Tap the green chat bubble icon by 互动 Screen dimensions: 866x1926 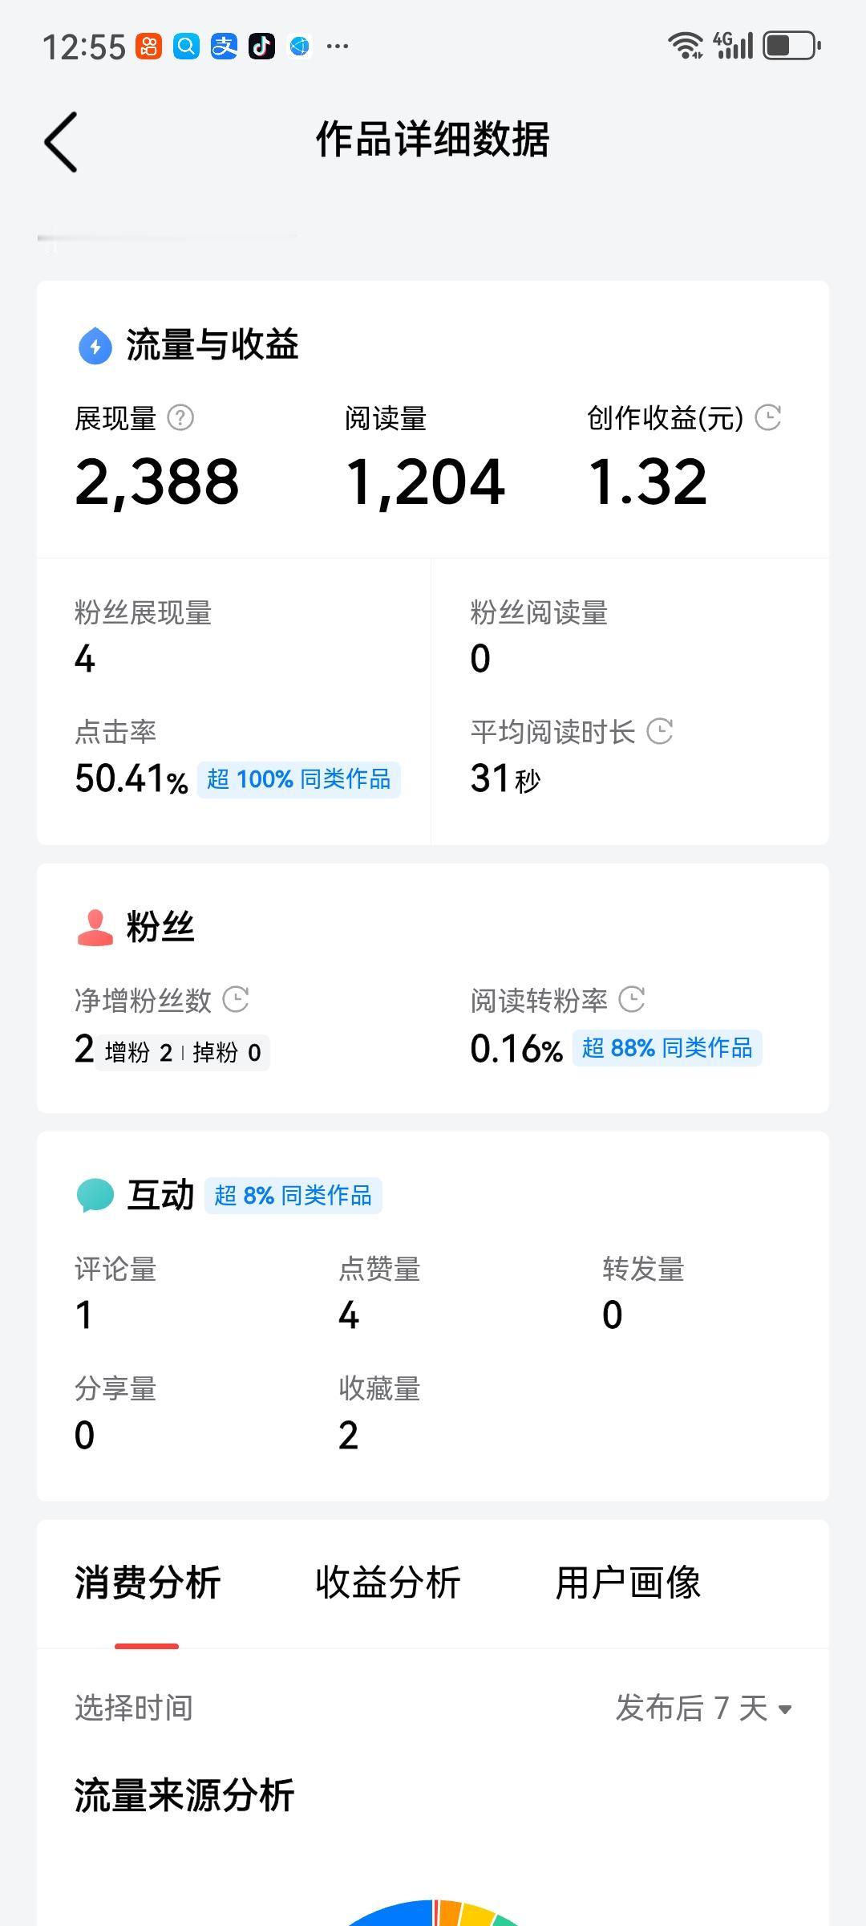[95, 1195]
